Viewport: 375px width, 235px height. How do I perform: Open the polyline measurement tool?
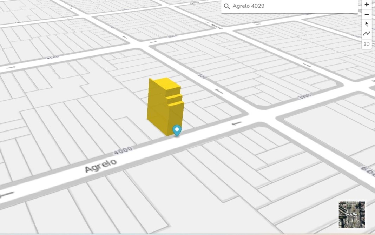click(367, 34)
